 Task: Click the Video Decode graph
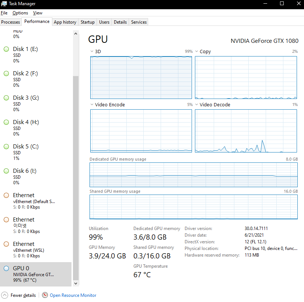(246, 131)
